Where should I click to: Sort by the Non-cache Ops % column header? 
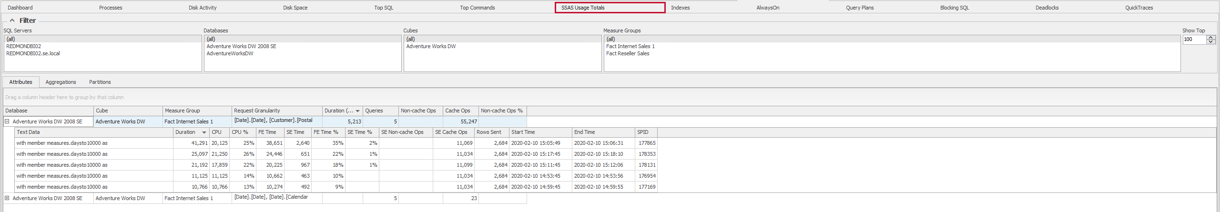503,111
